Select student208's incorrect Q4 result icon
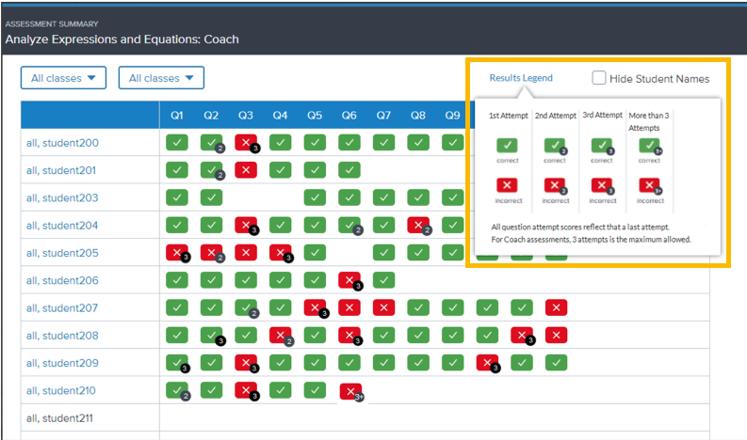This screenshot has width=747, height=440. click(x=280, y=335)
